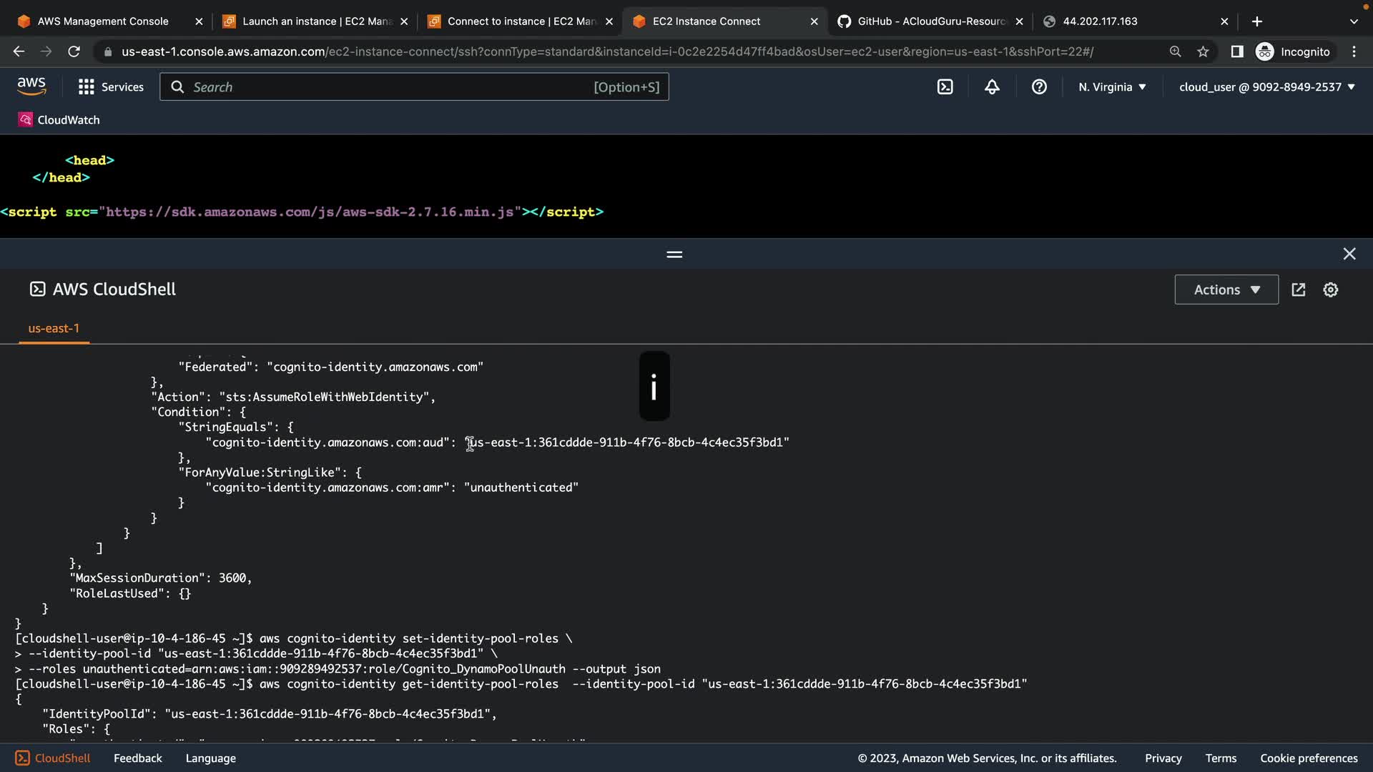Viewport: 1373px width, 772px height.
Task: Open the CloudWatch shortcut in favorites bar
Action: click(59, 120)
